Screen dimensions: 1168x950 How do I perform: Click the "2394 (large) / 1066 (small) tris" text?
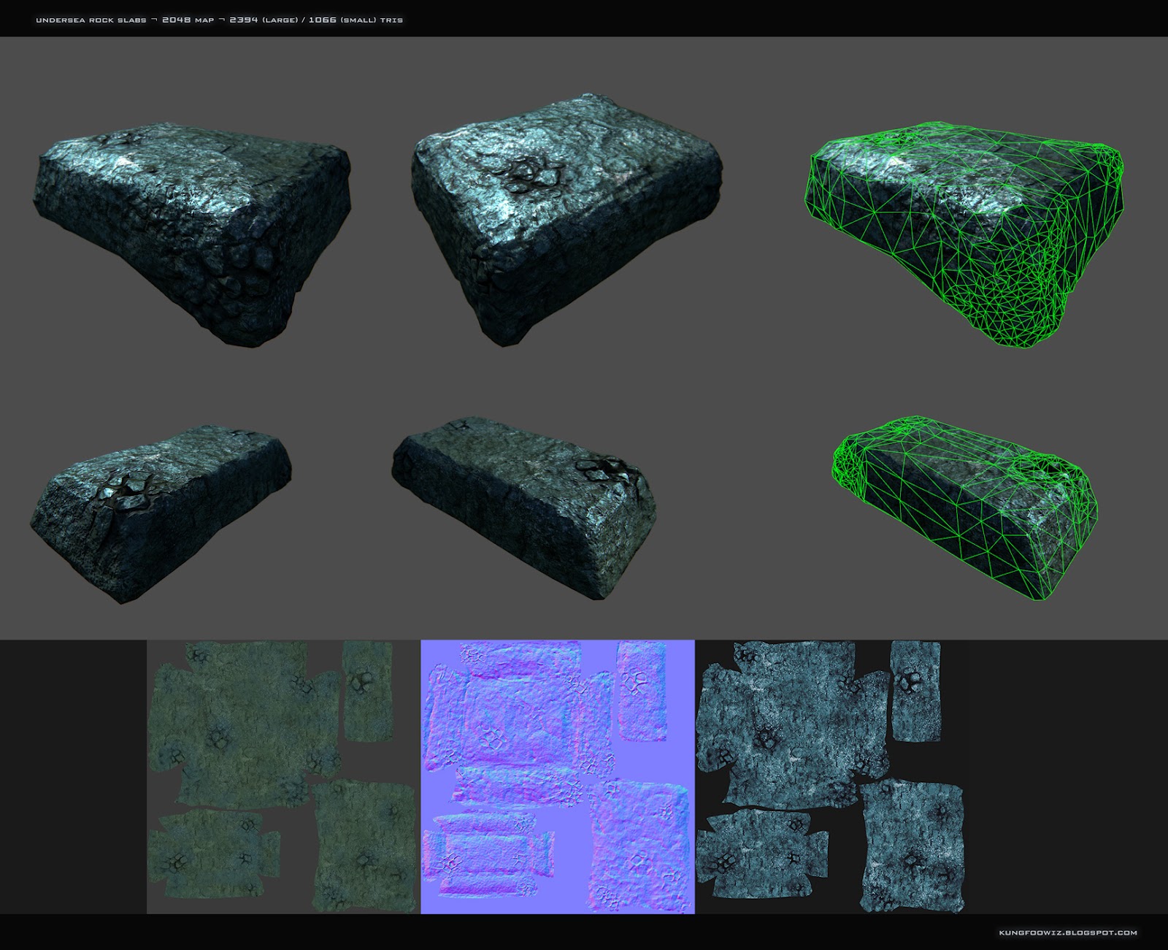point(316,20)
